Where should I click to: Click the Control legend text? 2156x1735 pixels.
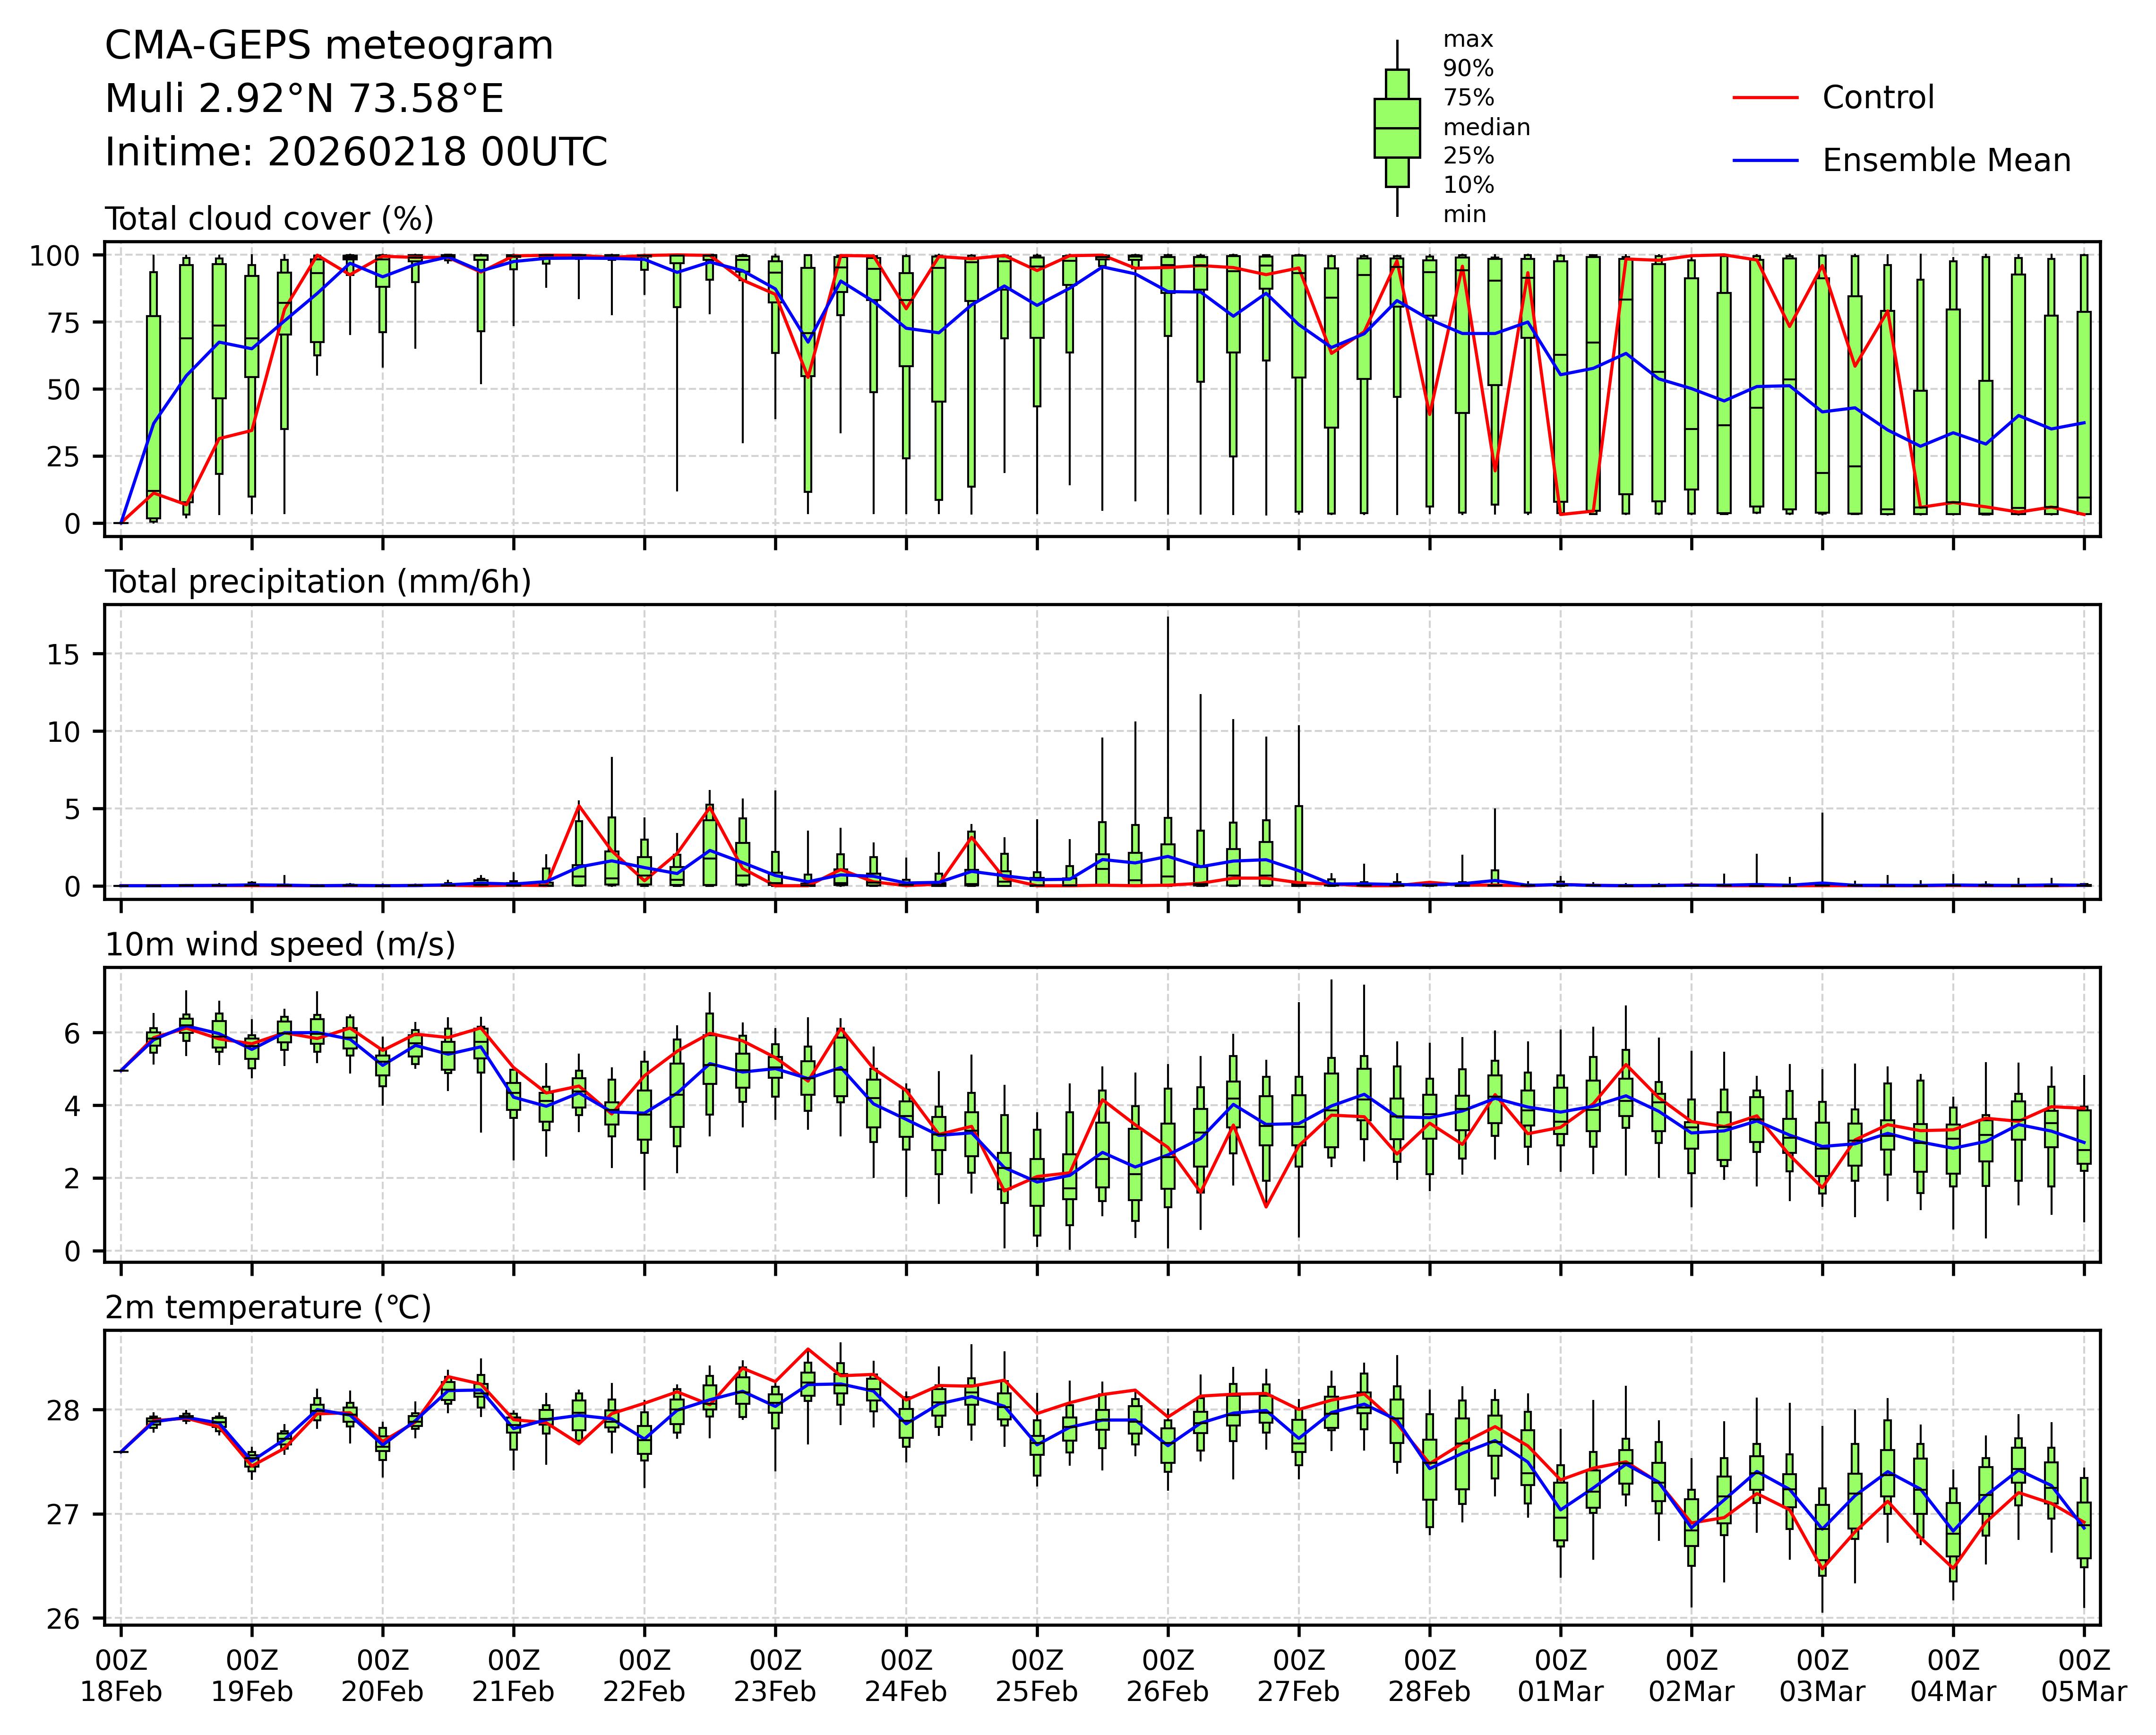point(1878,98)
